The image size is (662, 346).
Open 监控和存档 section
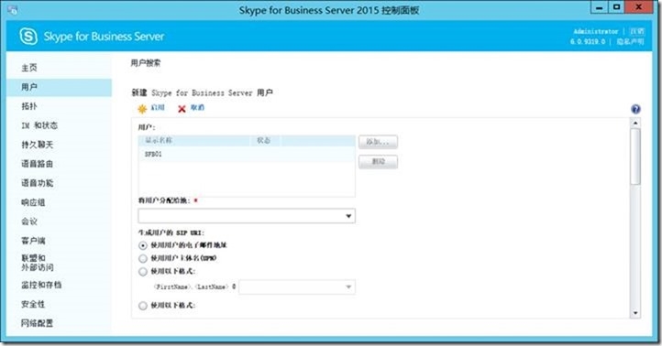[41, 285]
